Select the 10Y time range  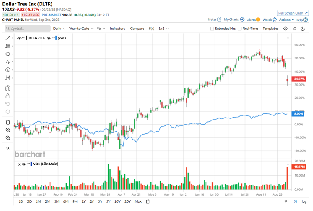(x=117, y=201)
